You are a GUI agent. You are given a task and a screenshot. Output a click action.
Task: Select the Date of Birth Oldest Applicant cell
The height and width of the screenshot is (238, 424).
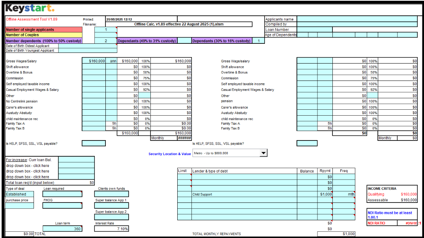click(87, 46)
